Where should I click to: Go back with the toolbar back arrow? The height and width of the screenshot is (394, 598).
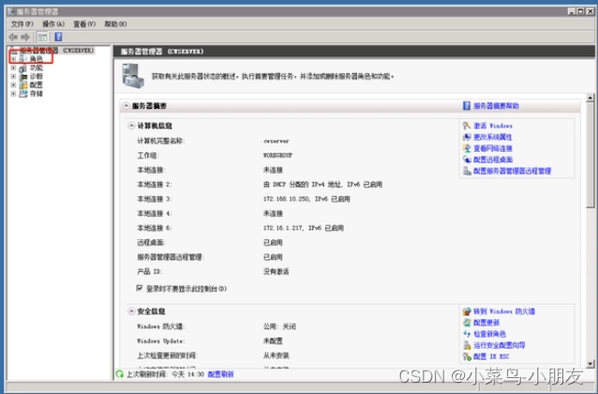coord(13,37)
